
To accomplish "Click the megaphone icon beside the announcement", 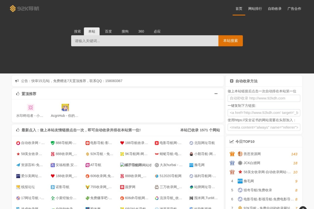I will coord(17,81).
